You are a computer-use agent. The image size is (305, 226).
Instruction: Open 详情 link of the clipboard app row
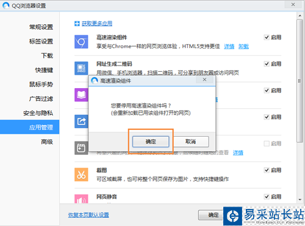click(238, 152)
